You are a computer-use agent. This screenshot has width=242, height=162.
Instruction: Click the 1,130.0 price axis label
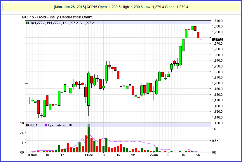(217, 123)
